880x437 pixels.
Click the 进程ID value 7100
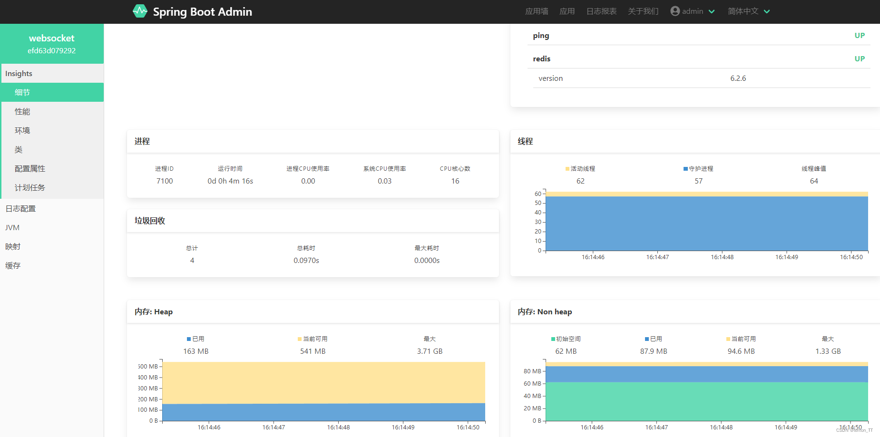point(165,181)
